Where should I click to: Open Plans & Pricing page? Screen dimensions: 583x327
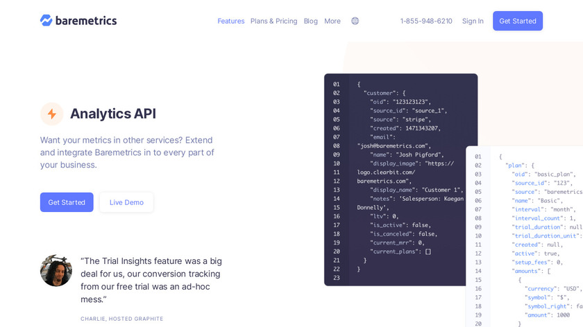click(273, 21)
